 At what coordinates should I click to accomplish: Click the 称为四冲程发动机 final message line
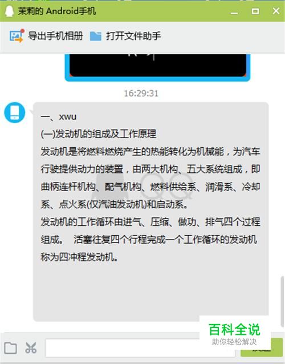point(79,257)
